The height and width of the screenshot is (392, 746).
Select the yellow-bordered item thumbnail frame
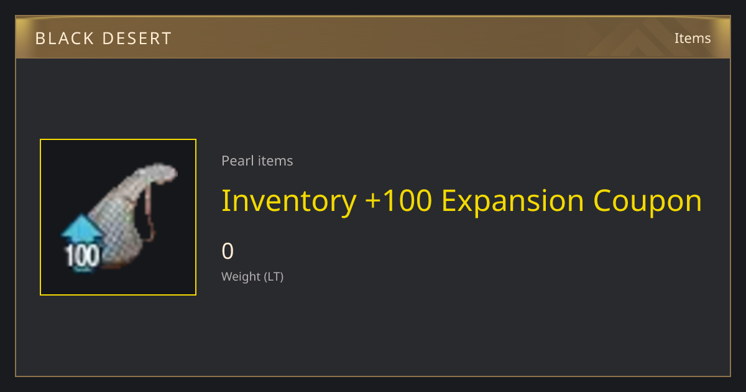point(118,217)
